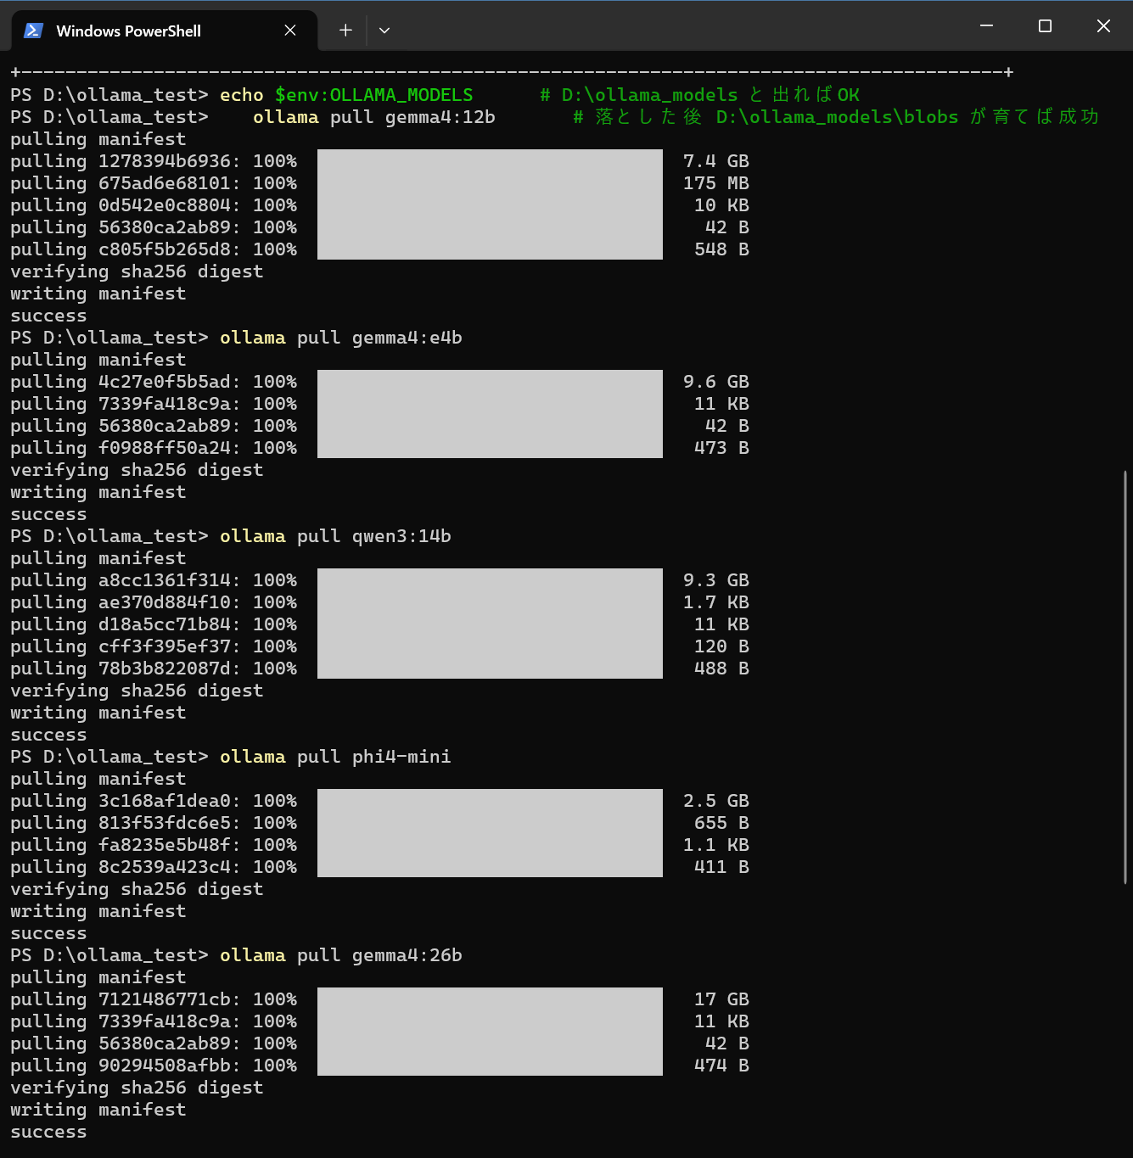
Task: Click the '7.4 GB' size value
Action: coord(716,161)
